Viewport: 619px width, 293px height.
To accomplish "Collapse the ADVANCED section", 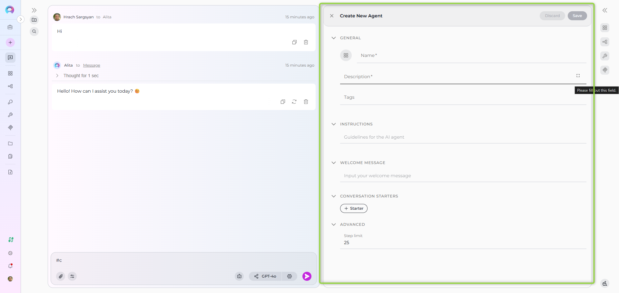I will tap(334, 224).
